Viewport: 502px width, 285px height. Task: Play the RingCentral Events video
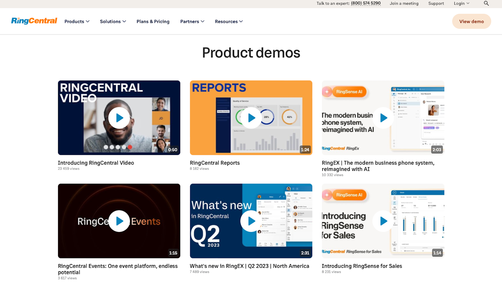tap(119, 221)
